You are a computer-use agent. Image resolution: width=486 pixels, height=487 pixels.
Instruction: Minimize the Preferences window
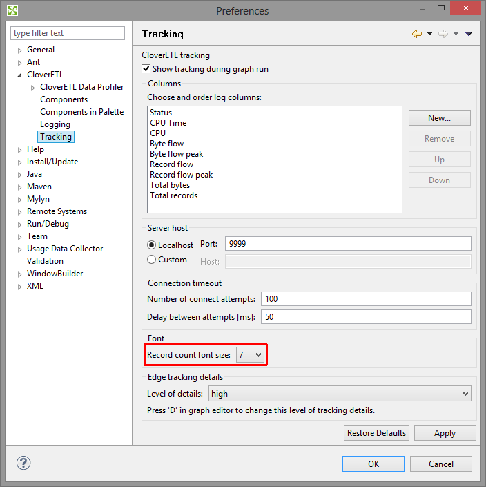point(422,9)
